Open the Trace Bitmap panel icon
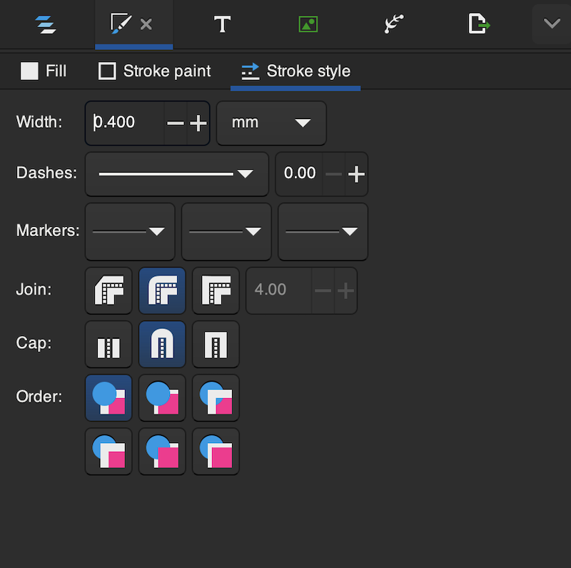Viewport: 571px width, 568px height. tap(308, 24)
